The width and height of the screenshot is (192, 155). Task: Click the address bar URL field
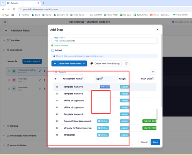point(40,9)
